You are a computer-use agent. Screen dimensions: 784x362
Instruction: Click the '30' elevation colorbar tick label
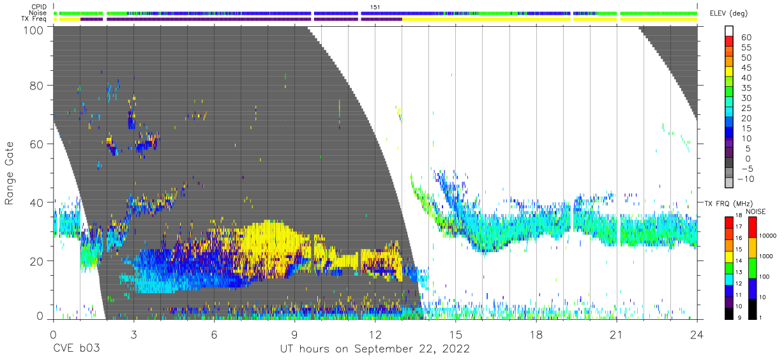coord(746,98)
